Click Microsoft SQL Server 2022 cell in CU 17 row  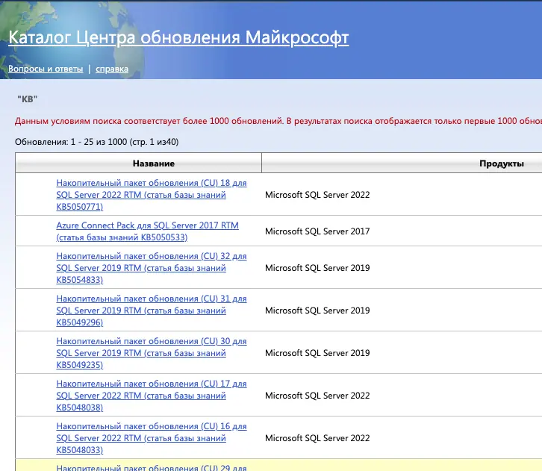(x=317, y=396)
